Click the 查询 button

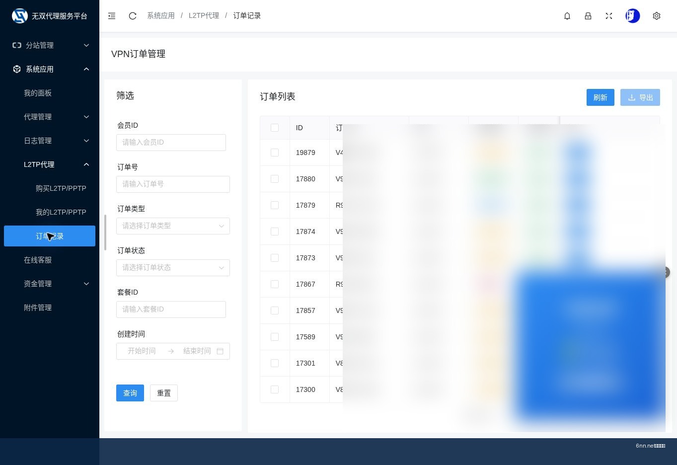coord(130,393)
